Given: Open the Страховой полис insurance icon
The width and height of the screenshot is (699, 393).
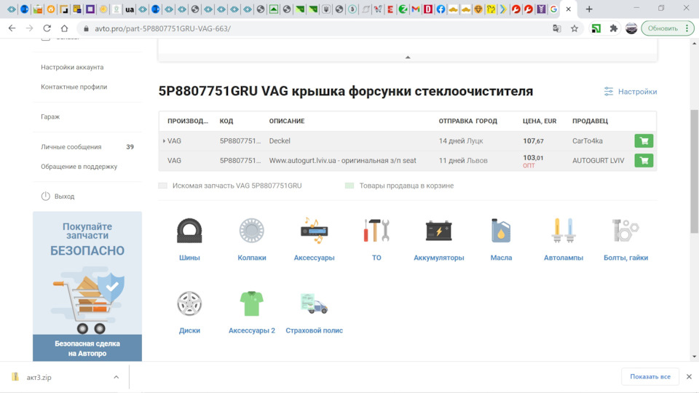Looking at the screenshot, I should coord(314,304).
